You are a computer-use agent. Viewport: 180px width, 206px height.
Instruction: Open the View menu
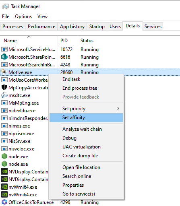[42, 16]
